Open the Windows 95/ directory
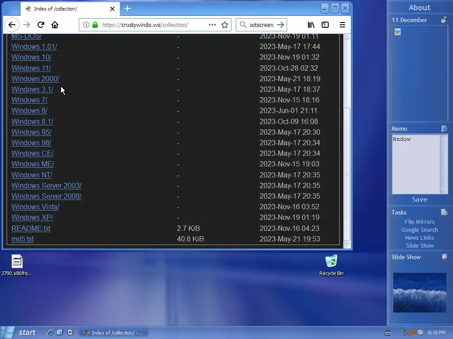Image resolution: width=453 pixels, height=339 pixels. coord(31,132)
